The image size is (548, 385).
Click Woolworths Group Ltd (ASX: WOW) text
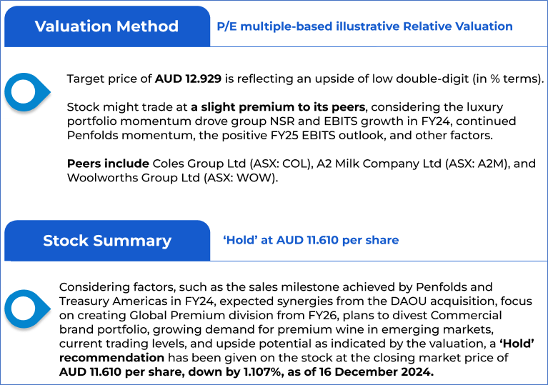pyautogui.click(x=173, y=178)
